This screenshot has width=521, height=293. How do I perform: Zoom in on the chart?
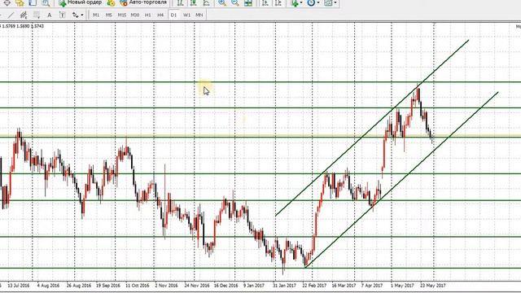point(222,2)
